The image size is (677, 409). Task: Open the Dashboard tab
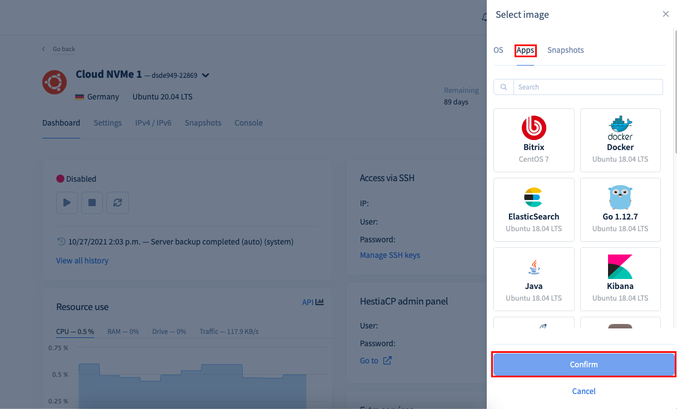pos(61,123)
